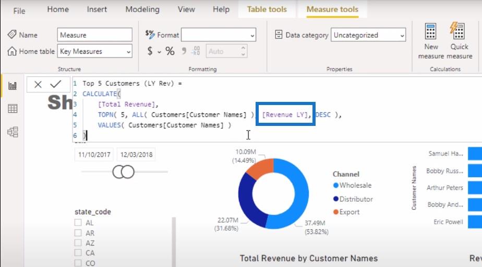Screen dimensions: 482x267
Task: Click CALCULATE in the formula bar
Action: coord(99,94)
